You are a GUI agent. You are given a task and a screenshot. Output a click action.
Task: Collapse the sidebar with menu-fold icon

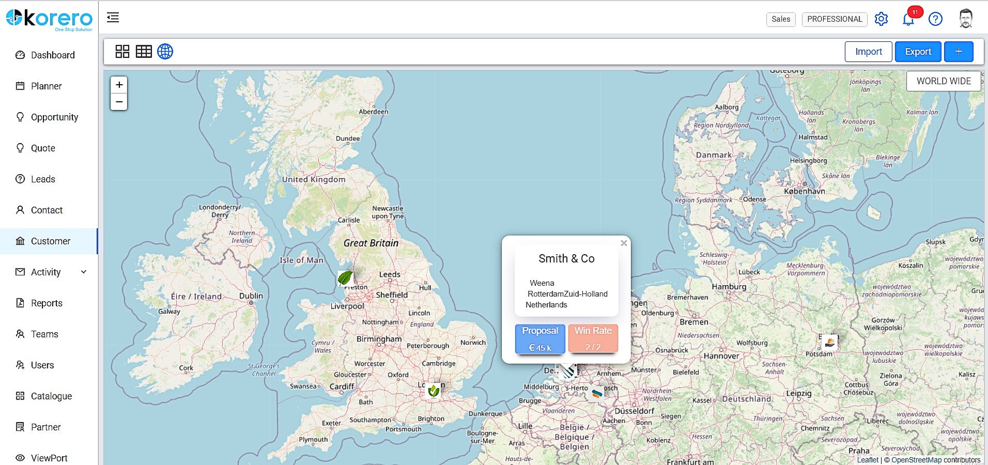[x=113, y=18]
